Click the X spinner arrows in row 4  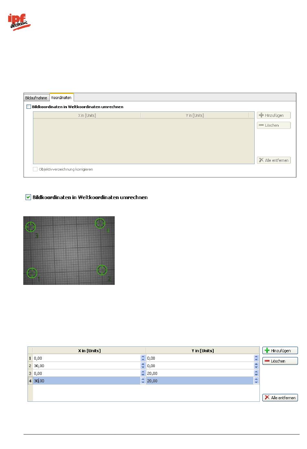click(143, 381)
